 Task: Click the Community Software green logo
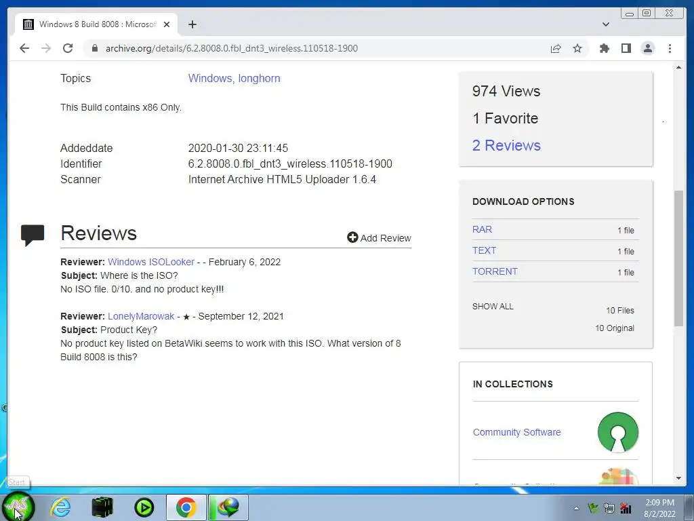618,432
